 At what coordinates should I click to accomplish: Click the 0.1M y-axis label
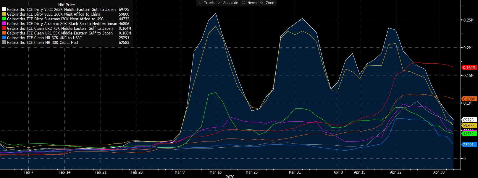pos(467,103)
